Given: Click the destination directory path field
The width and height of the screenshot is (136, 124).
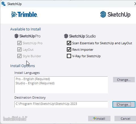Looking at the screenshot, I should [61, 104].
